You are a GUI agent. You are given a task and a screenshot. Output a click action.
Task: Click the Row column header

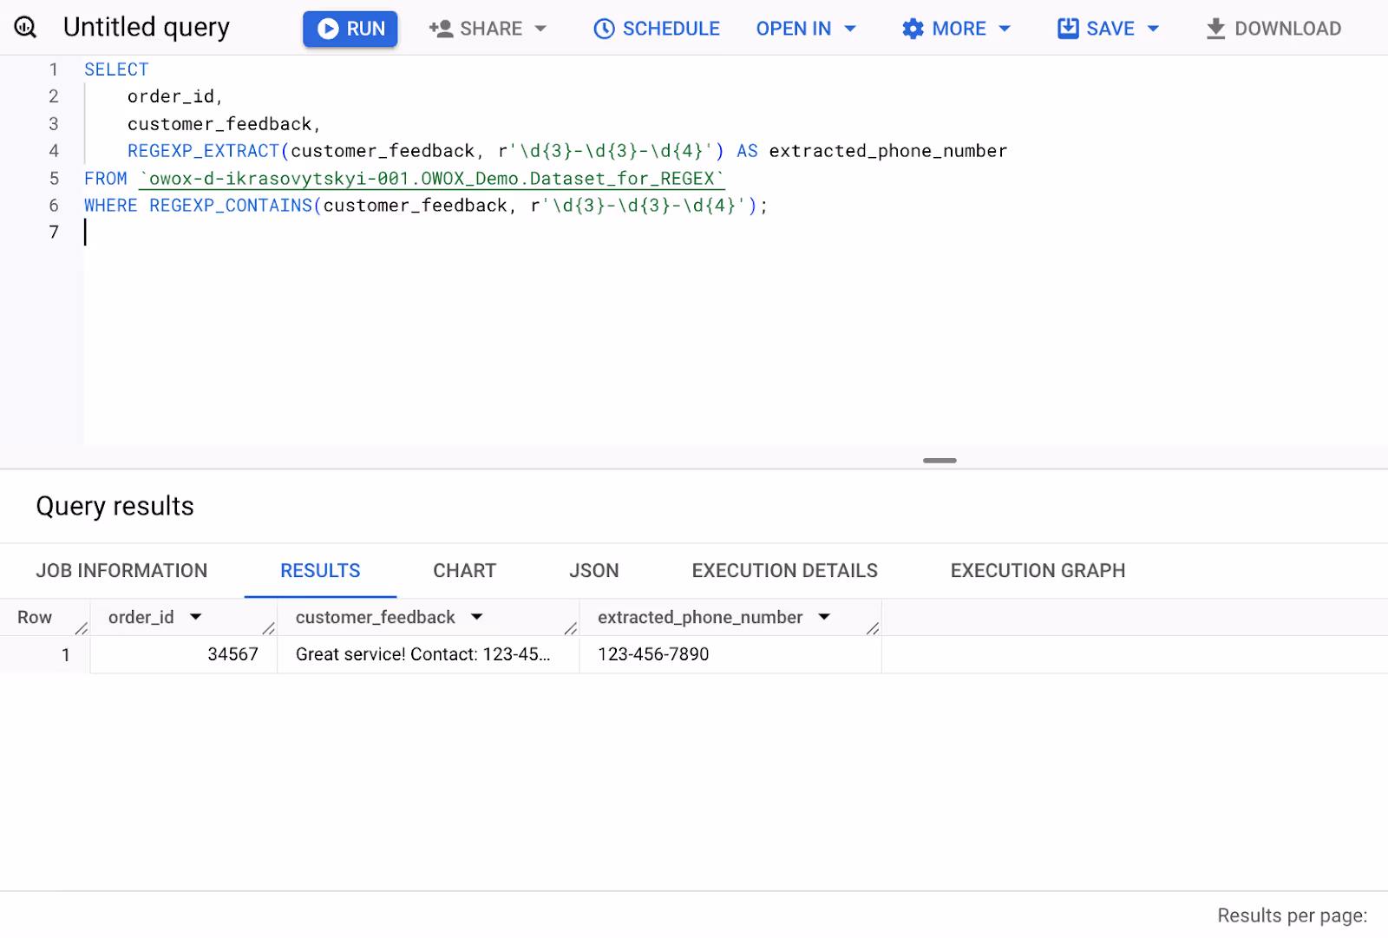tap(35, 617)
